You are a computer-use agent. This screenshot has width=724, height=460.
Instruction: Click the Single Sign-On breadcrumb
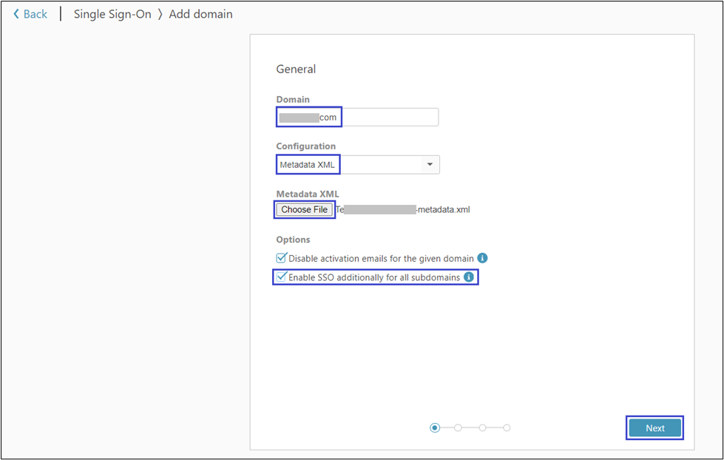tap(114, 14)
